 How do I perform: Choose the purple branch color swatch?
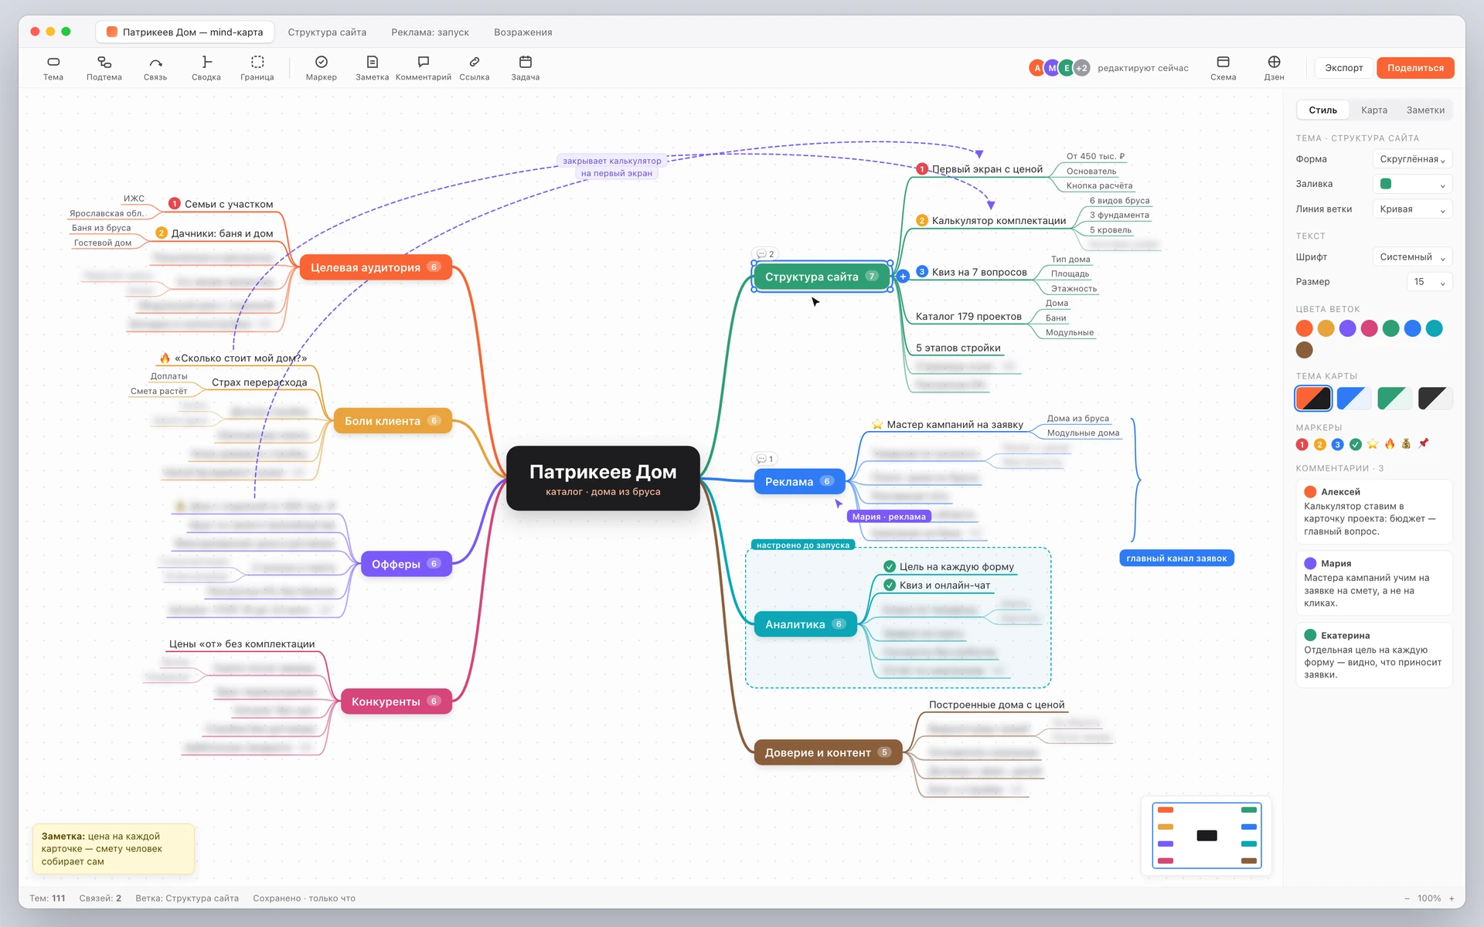(1347, 328)
